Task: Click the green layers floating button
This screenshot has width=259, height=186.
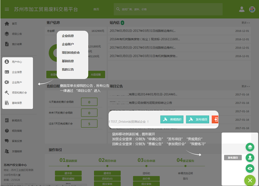Action: tap(250, 147)
